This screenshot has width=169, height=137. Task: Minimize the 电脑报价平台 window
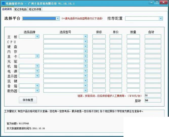[151, 3]
